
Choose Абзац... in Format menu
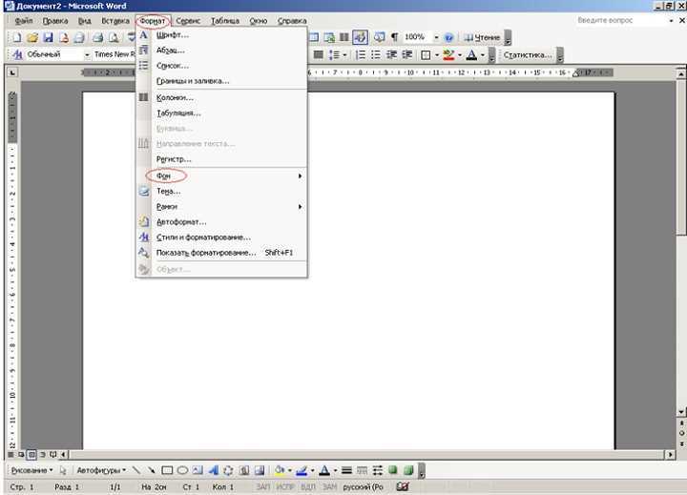[221, 51]
